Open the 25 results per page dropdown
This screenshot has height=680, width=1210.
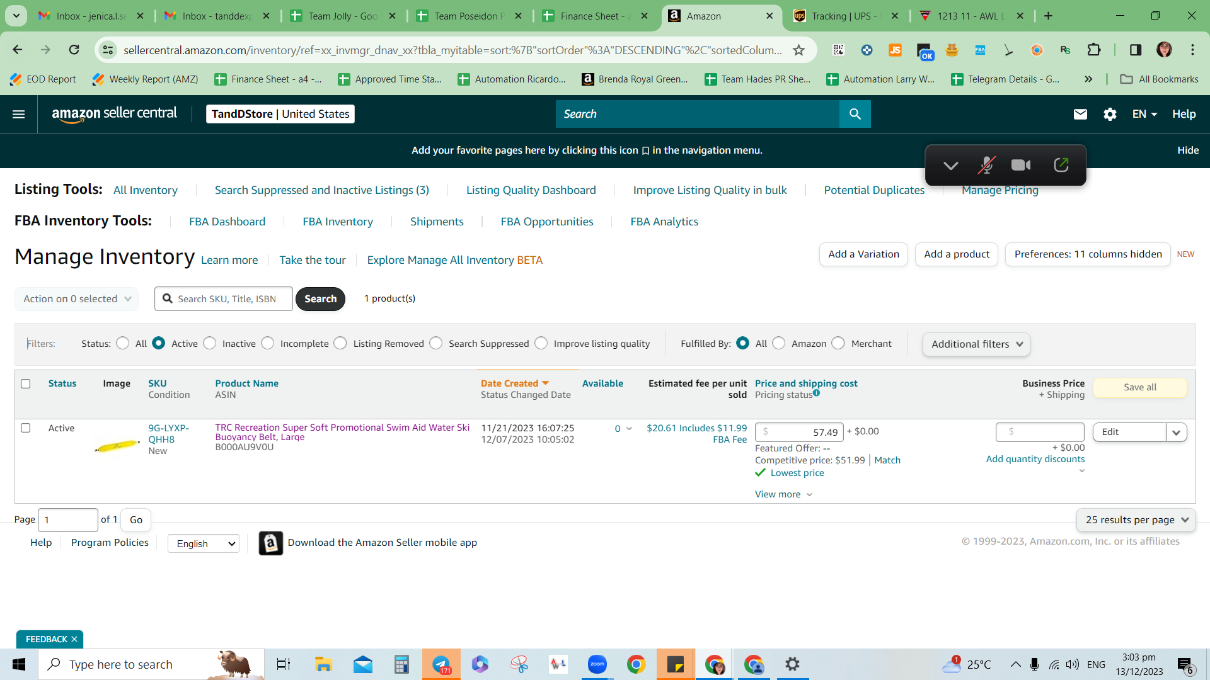1136,520
